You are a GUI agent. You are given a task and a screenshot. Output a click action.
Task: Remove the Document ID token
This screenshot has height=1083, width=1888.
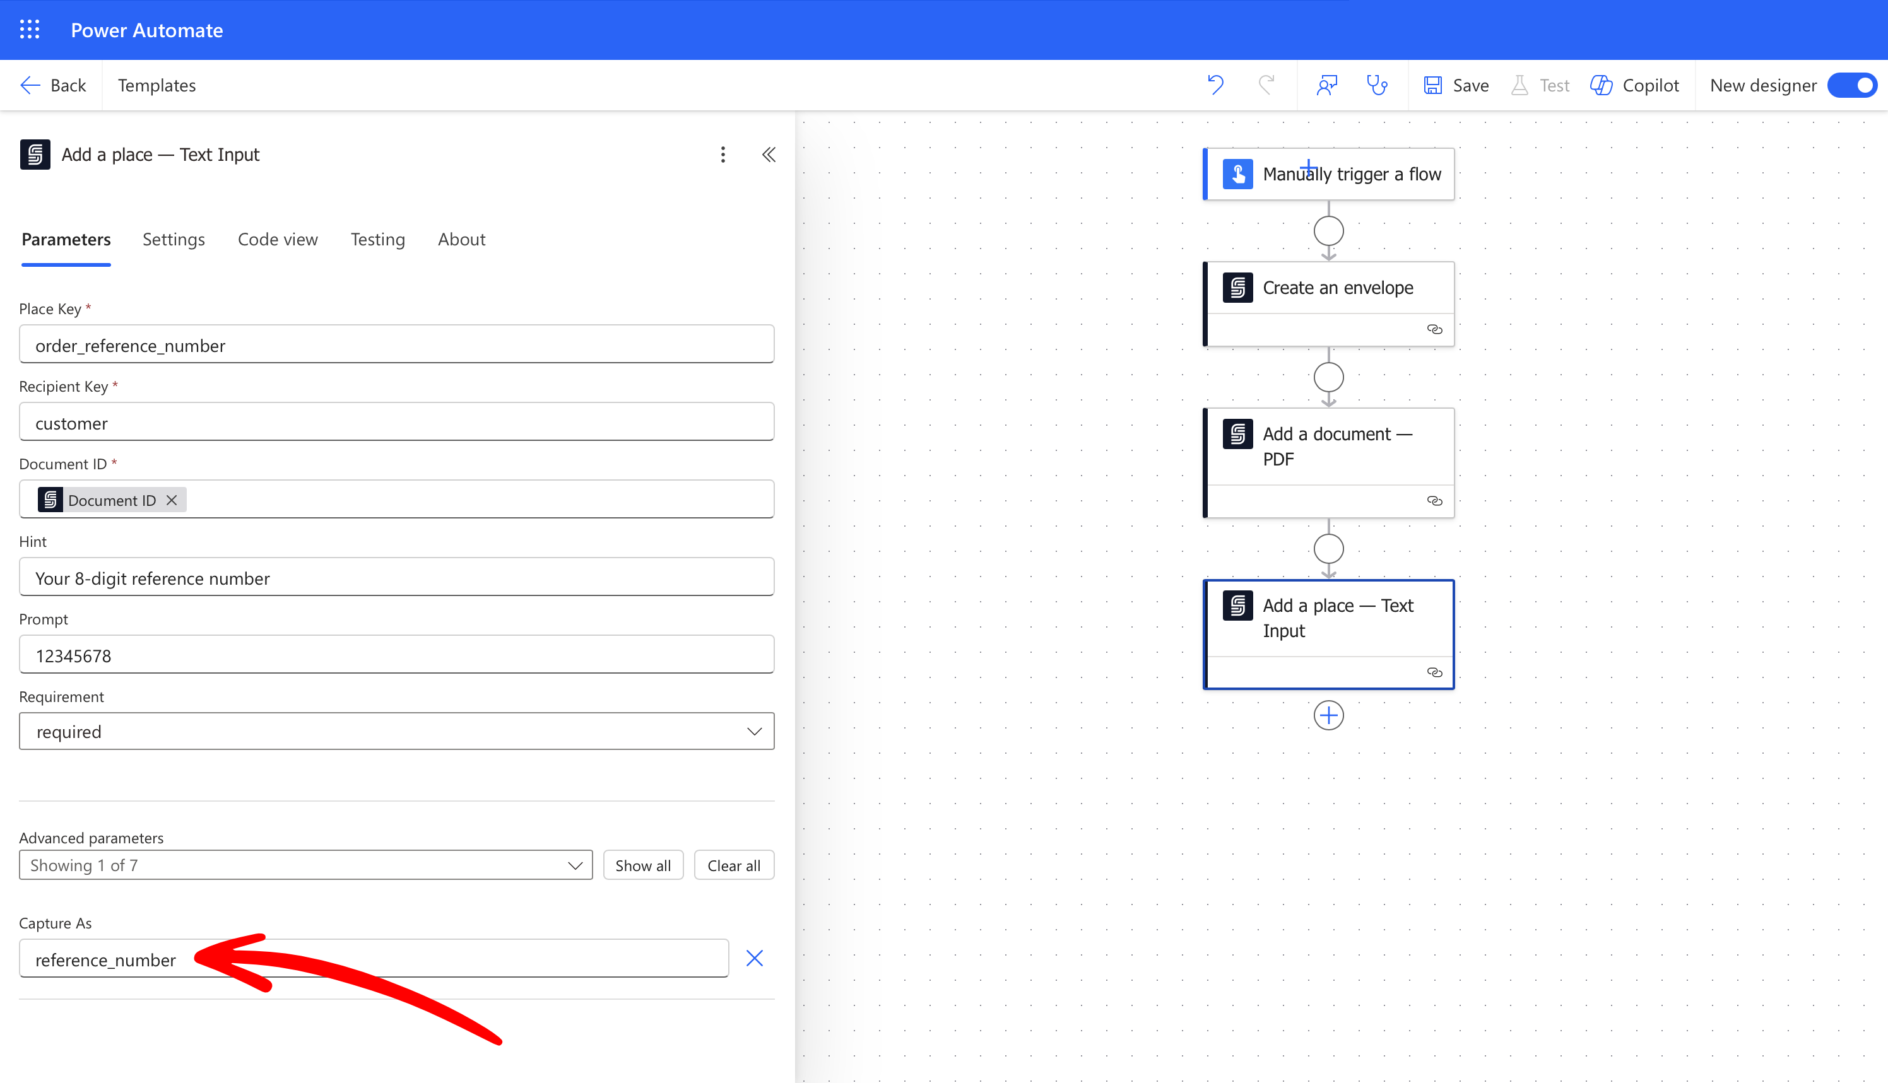172,500
